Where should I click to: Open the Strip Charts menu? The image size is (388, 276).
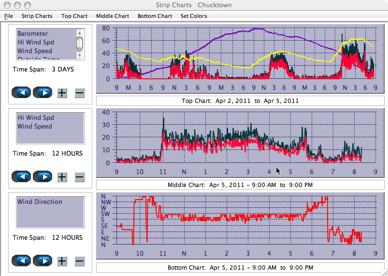pos(37,16)
